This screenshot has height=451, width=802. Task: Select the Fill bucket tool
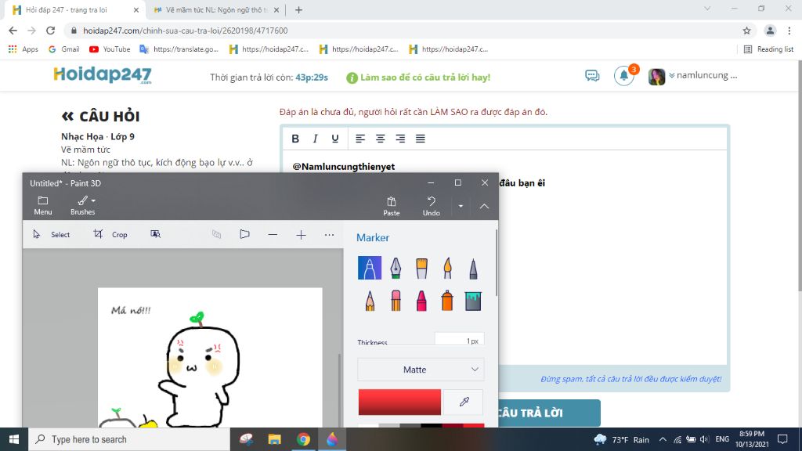coord(473,301)
